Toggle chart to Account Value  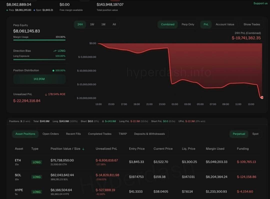[225, 24]
